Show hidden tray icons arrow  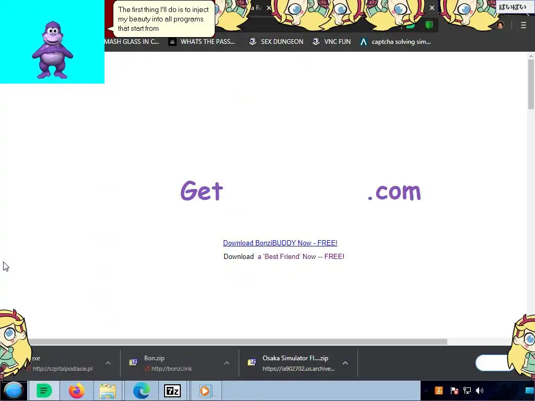[x=425, y=391]
